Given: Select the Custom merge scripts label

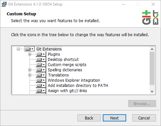Looking at the screenshot, I should coord(67,65).
